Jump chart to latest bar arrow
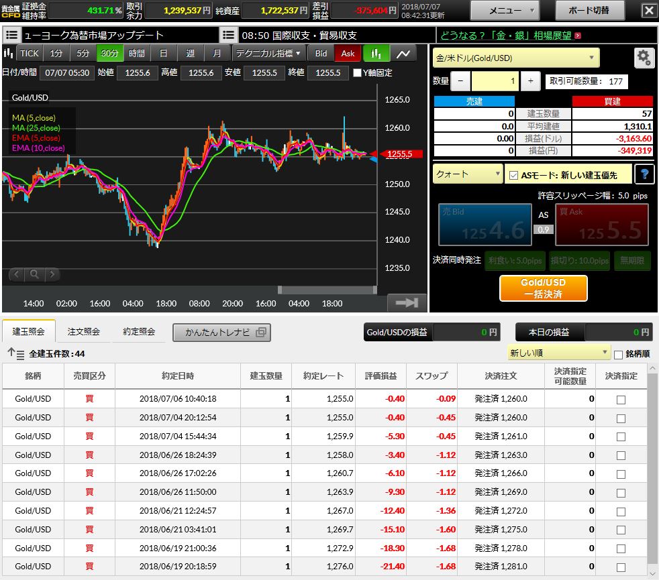659x580 pixels. pos(407,302)
